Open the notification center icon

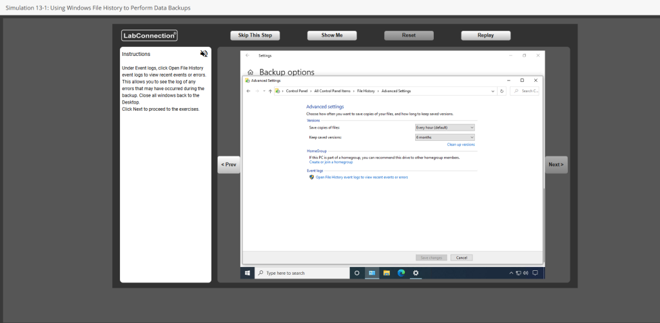(534, 273)
